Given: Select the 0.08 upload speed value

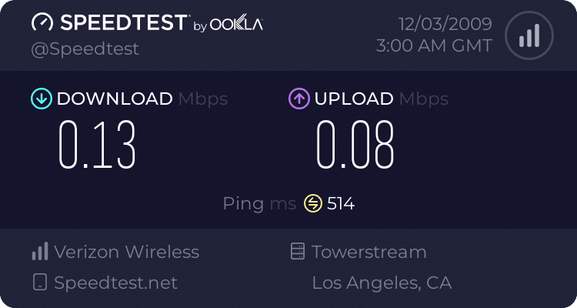Looking at the screenshot, I should click(x=355, y=145).
